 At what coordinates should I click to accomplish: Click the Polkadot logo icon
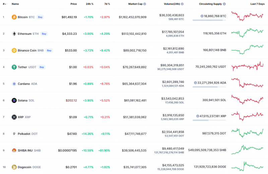14,134
